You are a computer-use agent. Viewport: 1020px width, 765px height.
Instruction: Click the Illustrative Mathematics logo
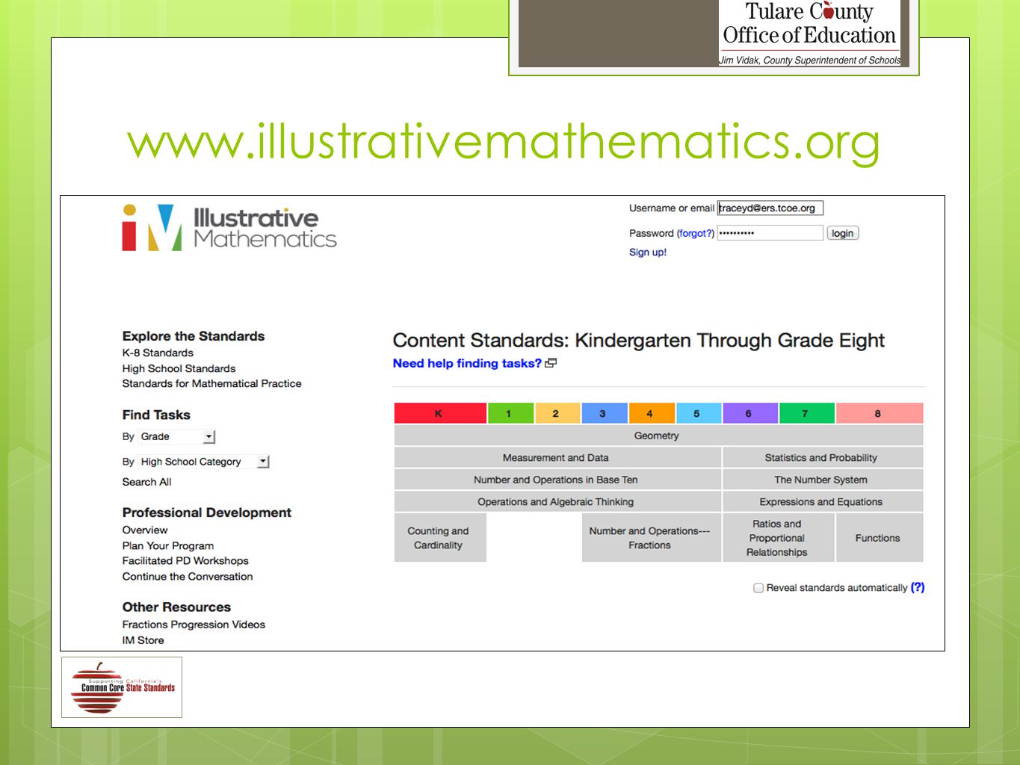coord(229,228)
